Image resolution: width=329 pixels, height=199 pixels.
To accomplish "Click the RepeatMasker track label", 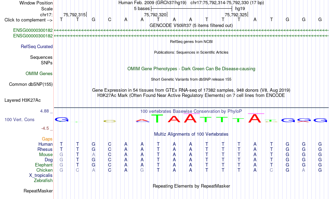I will coord(38,191).
